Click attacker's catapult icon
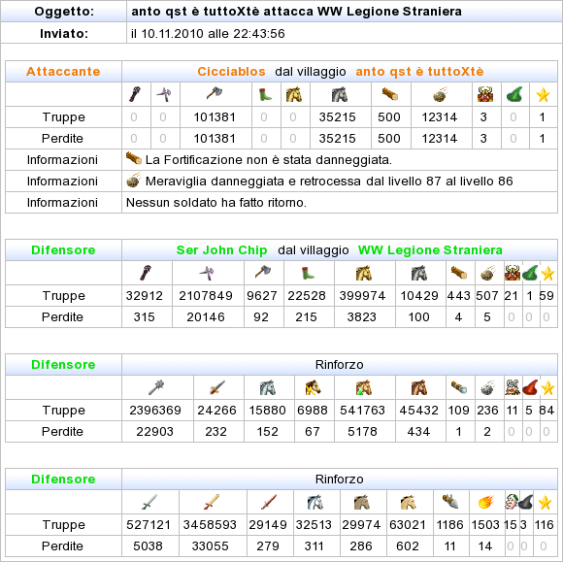Viewport: 563px width, 562px height. tap(440, 94)
